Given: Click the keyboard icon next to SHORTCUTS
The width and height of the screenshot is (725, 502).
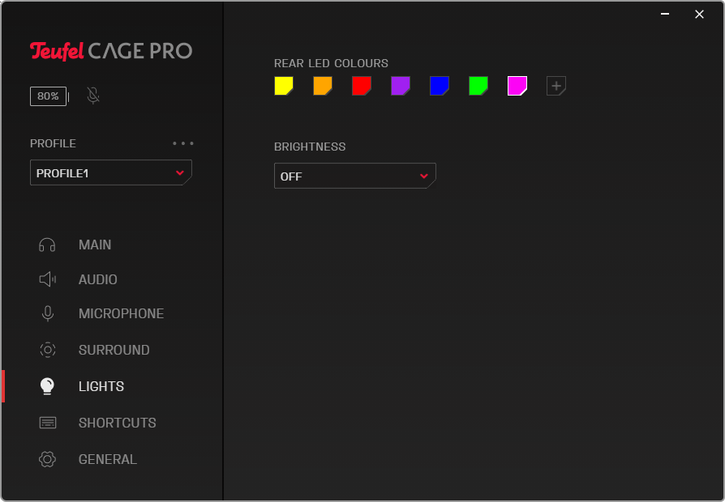Looking at the screenshot, I should (x=48, y=423).
